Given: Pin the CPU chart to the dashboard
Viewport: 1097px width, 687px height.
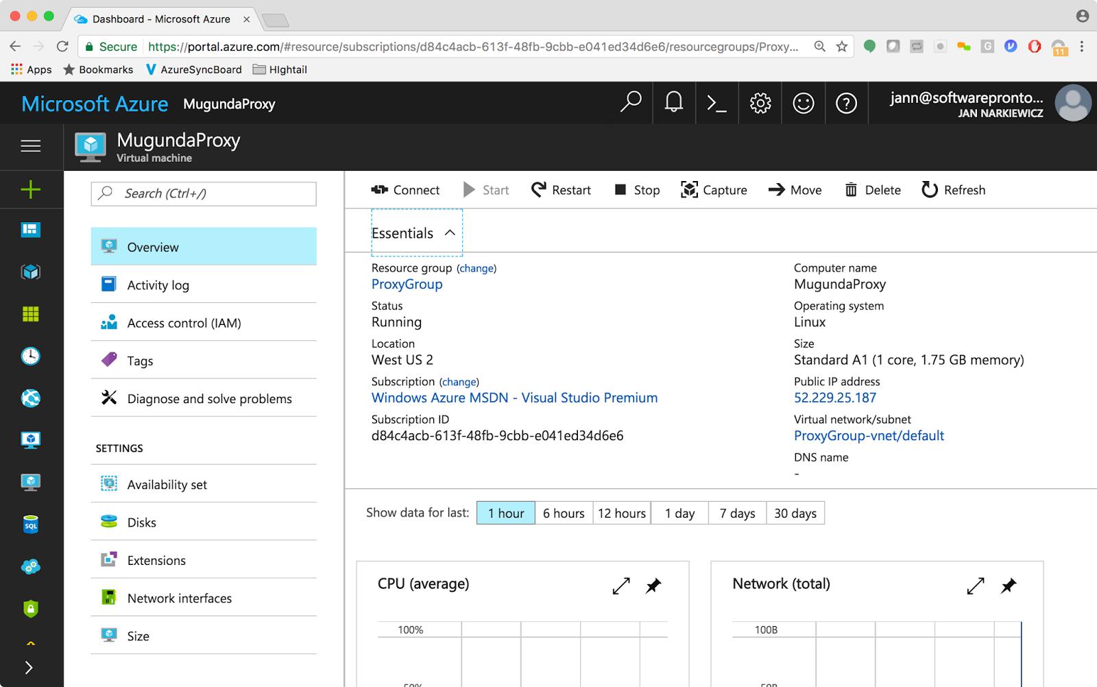Looking at the screenshot, I should pos(653,586).
